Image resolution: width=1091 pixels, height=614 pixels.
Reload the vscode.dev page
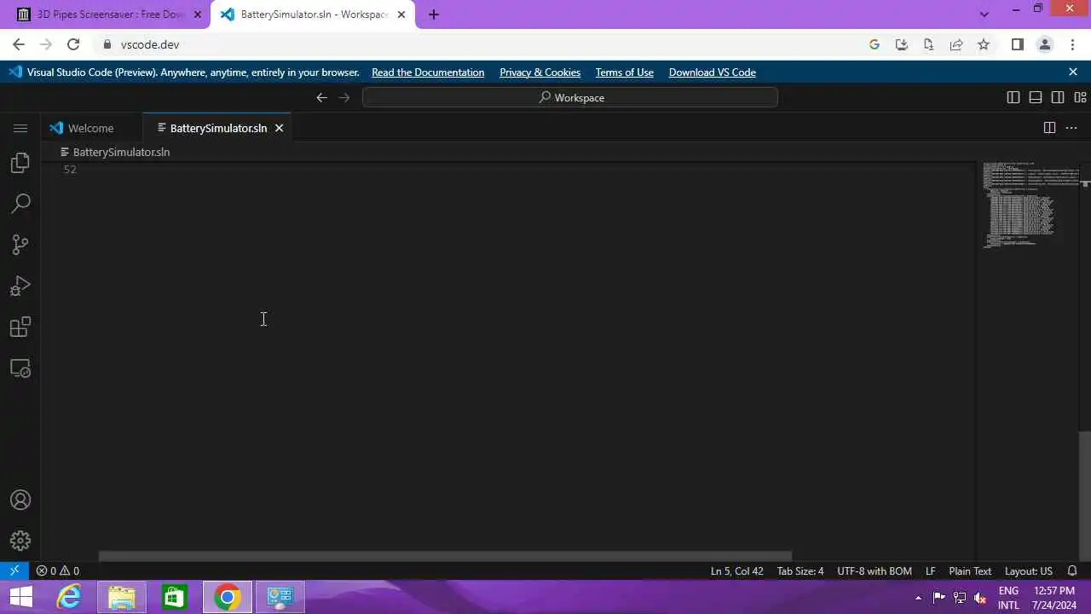73,44
